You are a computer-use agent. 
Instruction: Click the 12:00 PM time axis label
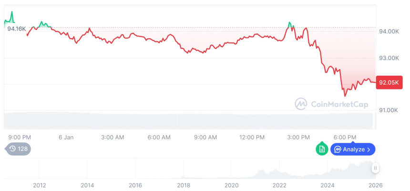tap(252, 137)
